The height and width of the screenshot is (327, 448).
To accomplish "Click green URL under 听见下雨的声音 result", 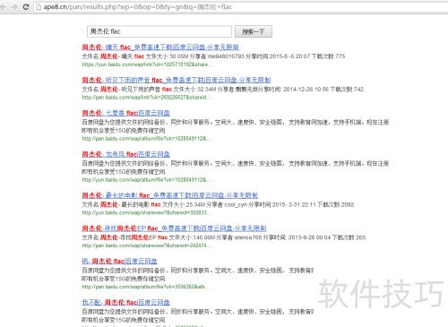I will [x=146, y=98].
